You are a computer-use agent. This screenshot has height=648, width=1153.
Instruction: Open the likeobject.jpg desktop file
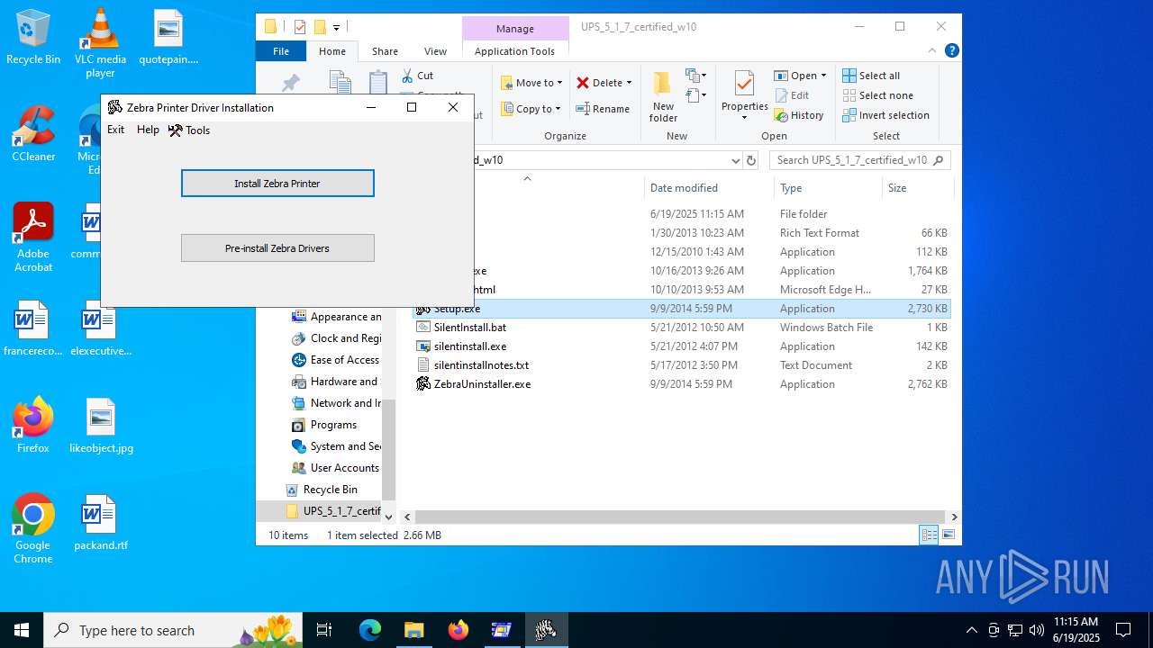coord(101,425)
